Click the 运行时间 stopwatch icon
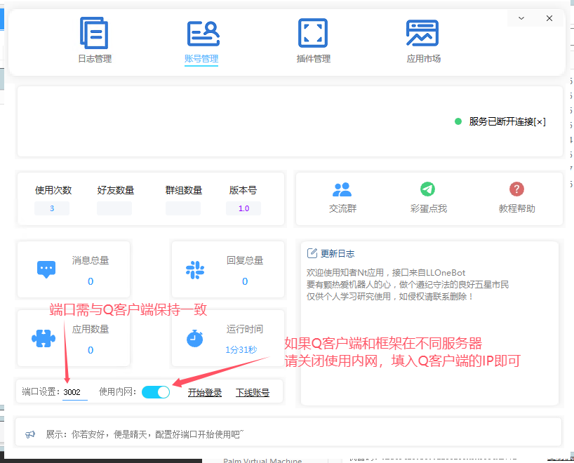 pos(195,339)
